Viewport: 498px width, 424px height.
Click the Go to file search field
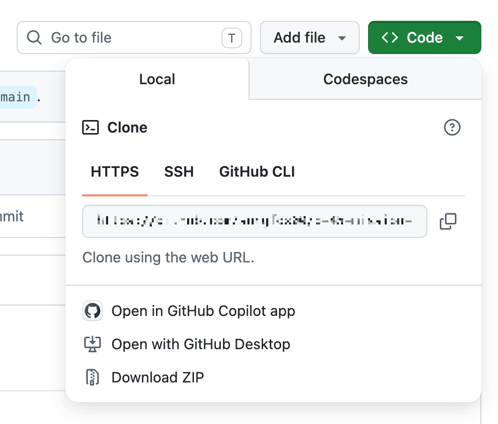[134, 37]
